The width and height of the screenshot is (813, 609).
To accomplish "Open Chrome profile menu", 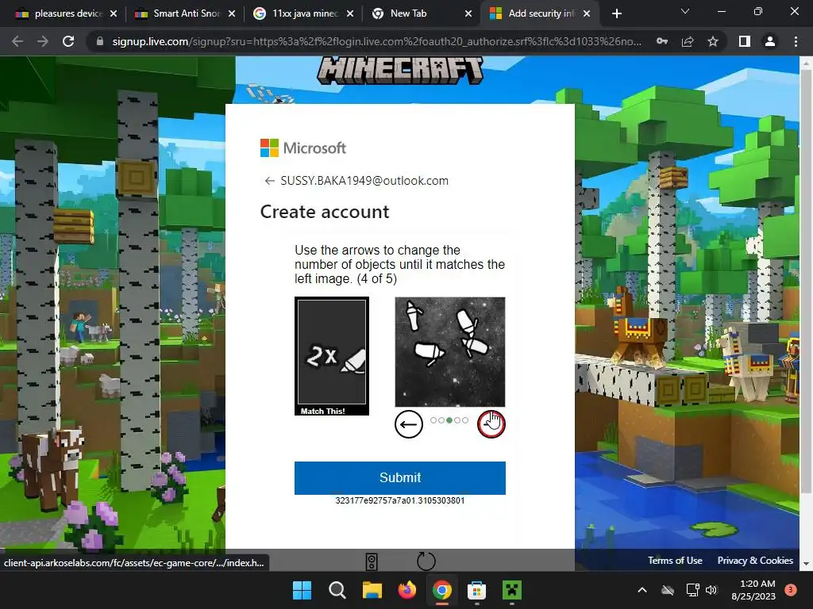I will (x=770, y=41).
